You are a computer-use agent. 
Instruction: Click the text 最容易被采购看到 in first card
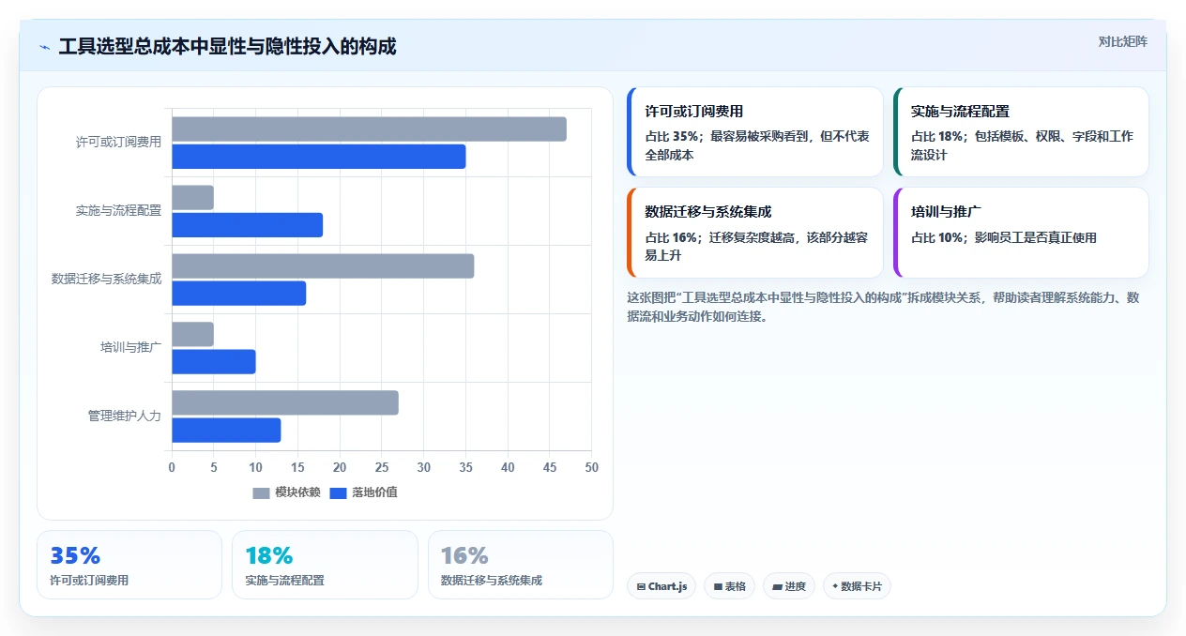(x=760, y=137)
